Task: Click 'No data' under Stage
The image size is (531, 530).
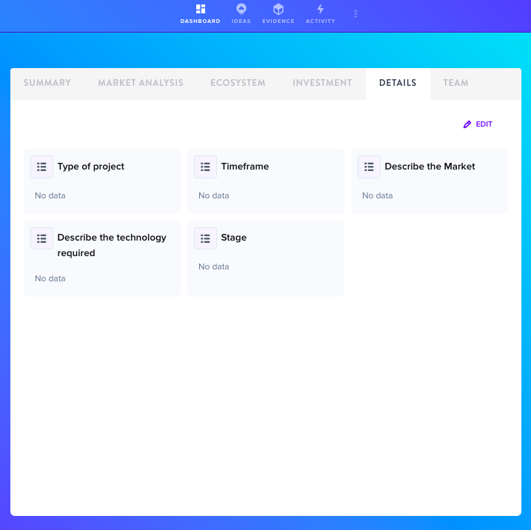Action: [214, 266]
